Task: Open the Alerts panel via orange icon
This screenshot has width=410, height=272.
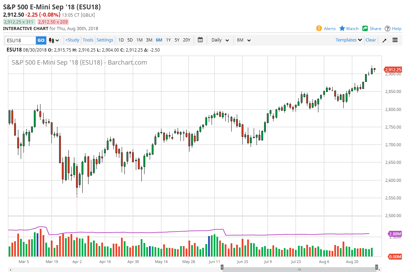Action: click(319, 28)
